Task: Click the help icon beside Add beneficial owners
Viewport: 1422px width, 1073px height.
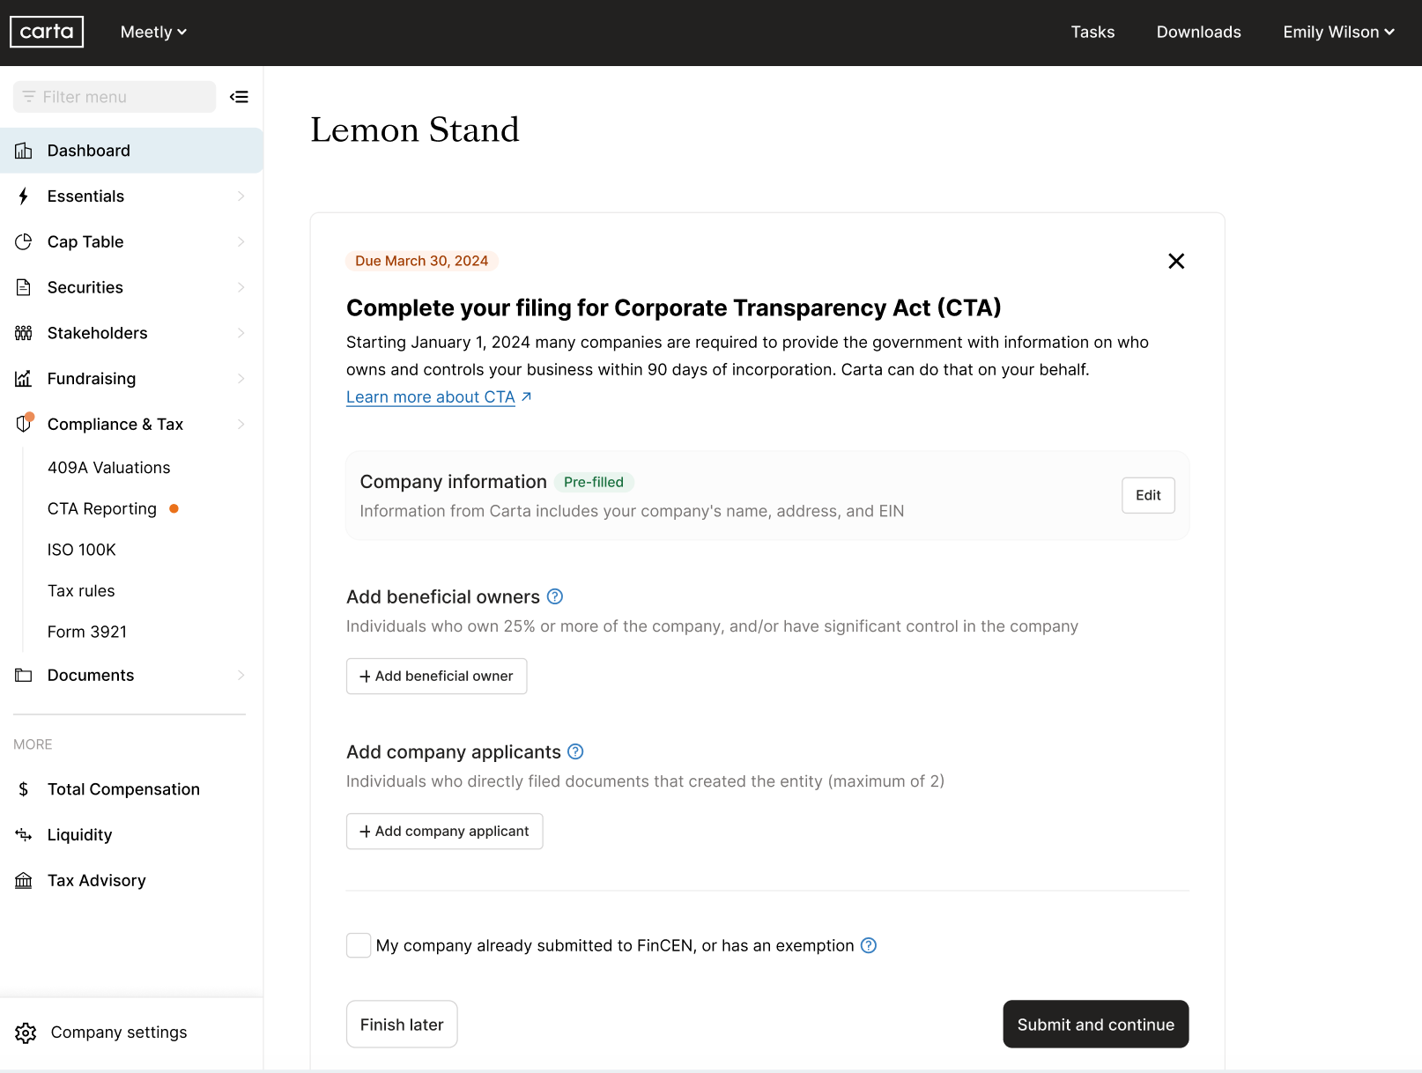Action: click(x=555, y=596)
